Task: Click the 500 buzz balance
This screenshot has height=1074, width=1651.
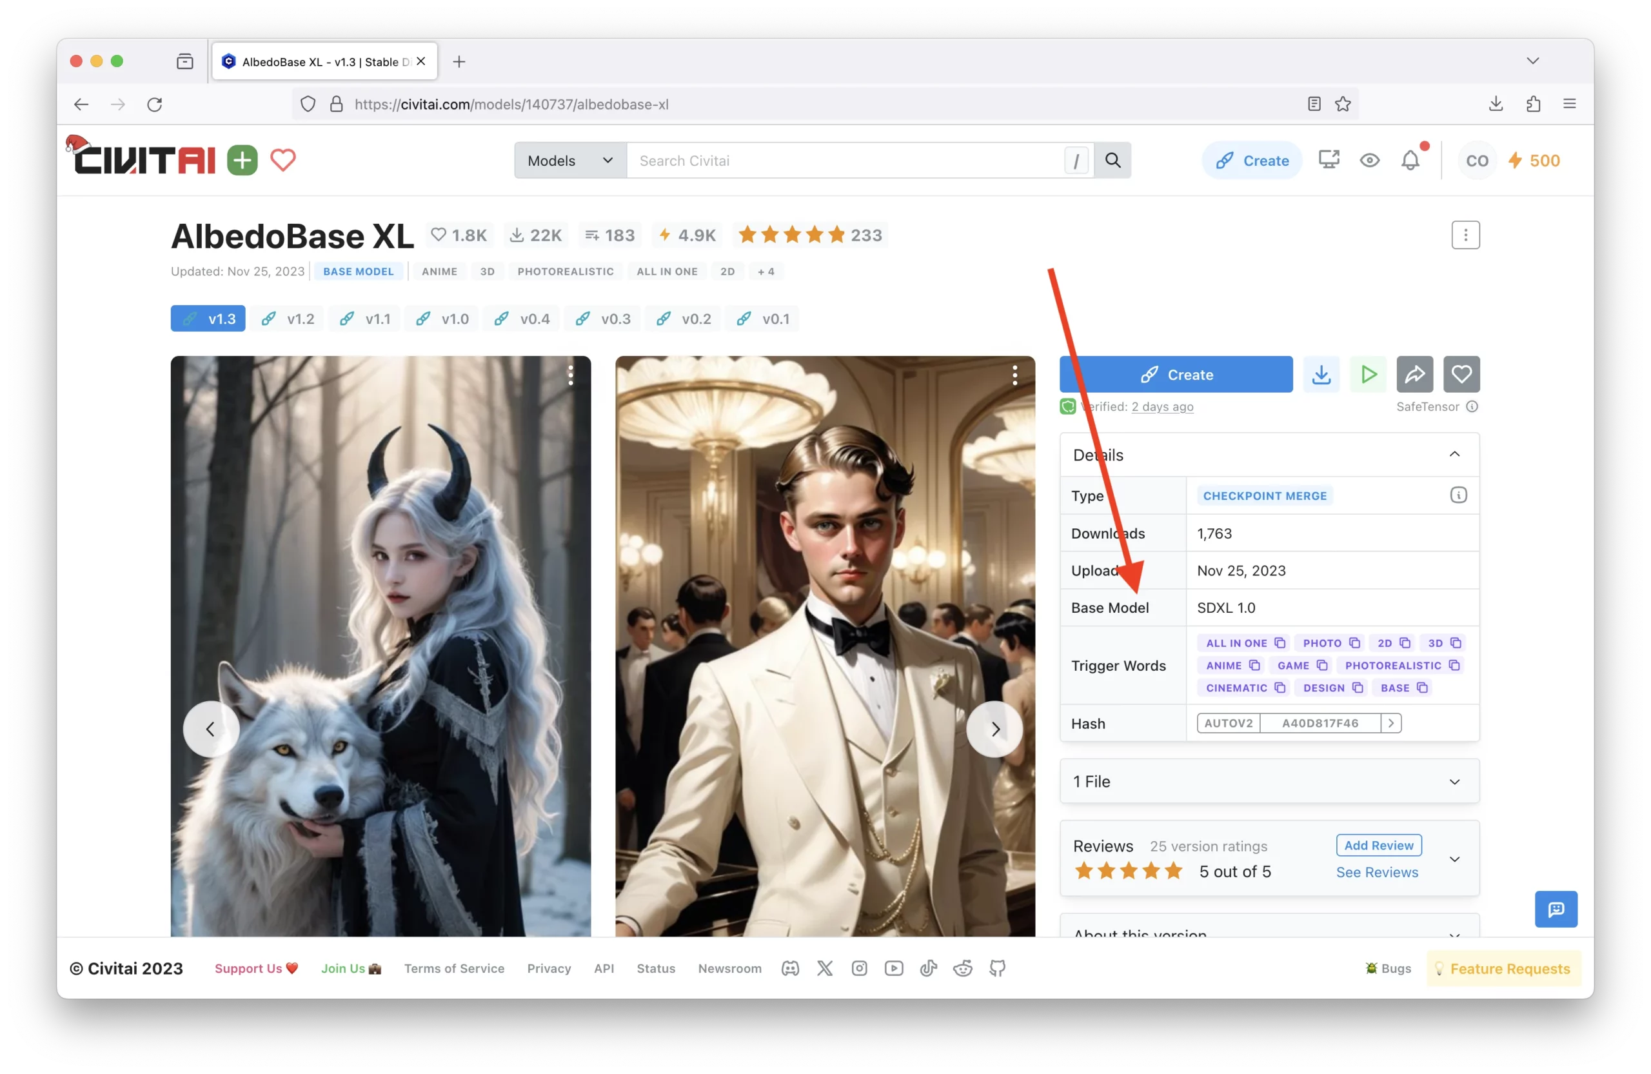Action: (x=1534, y=160)
